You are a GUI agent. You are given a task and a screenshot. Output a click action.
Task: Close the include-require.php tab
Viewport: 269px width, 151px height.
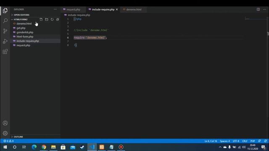(117, 9)
